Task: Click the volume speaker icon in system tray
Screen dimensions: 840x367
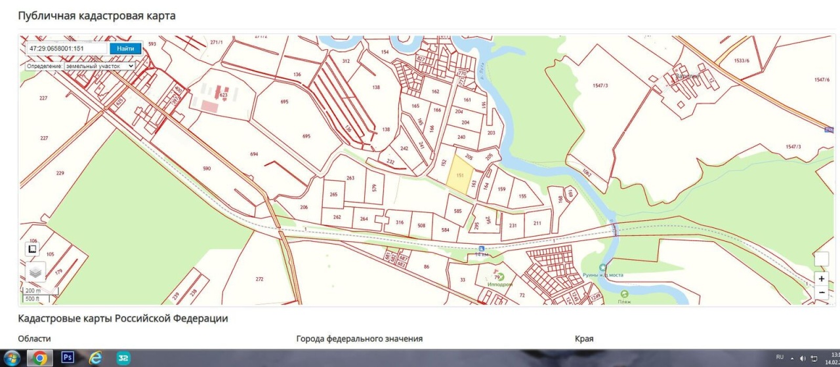Action: coord(802,358)
